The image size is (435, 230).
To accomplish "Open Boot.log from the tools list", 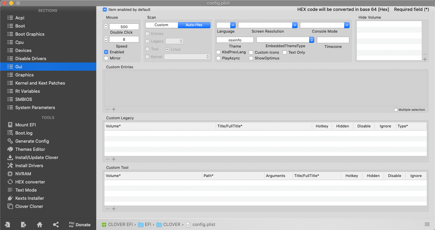I will [x=24, y=133].
